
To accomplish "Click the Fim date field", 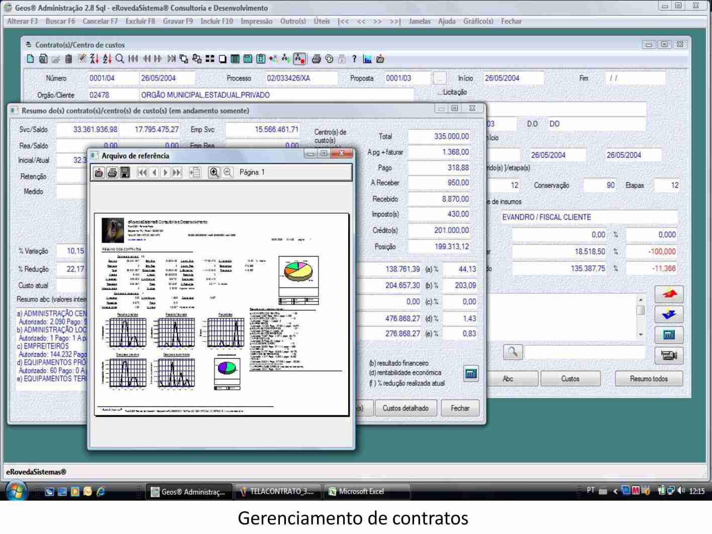I will point(636,78).
